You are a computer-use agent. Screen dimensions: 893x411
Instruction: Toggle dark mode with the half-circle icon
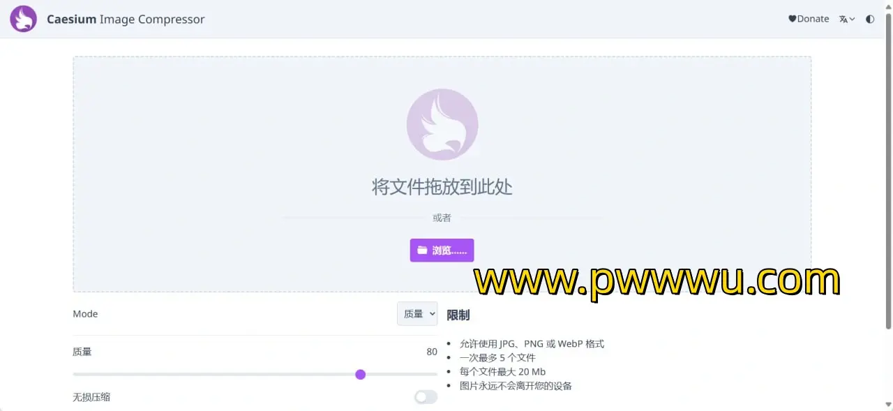[x=870, y=19]
